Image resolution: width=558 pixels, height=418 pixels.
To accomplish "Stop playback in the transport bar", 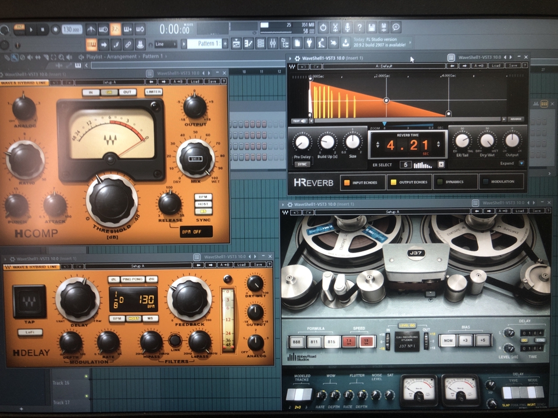I will point(42,30).
